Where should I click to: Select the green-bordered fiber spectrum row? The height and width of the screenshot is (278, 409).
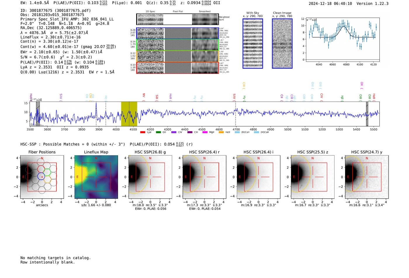[x=178, y=45]
